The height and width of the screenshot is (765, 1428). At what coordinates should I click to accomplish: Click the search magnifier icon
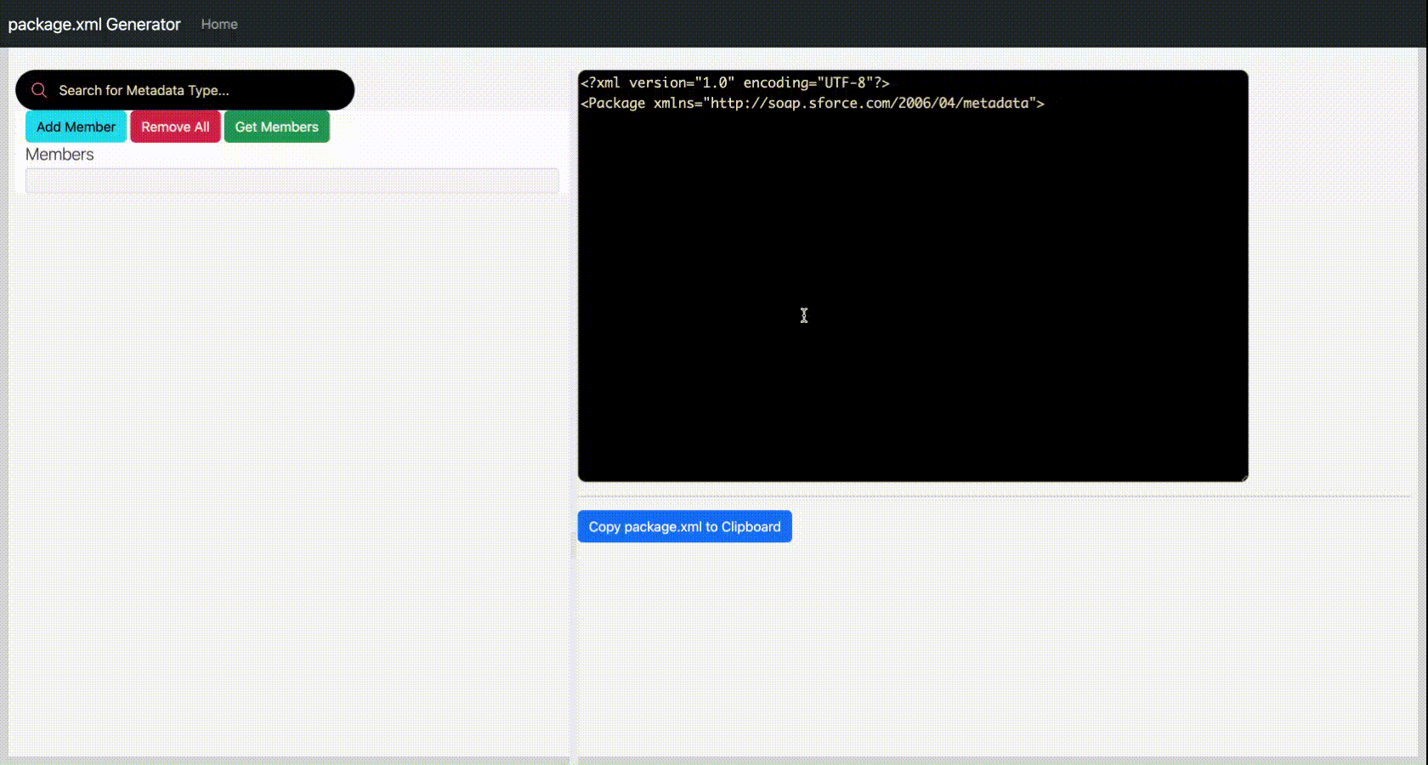39,90
